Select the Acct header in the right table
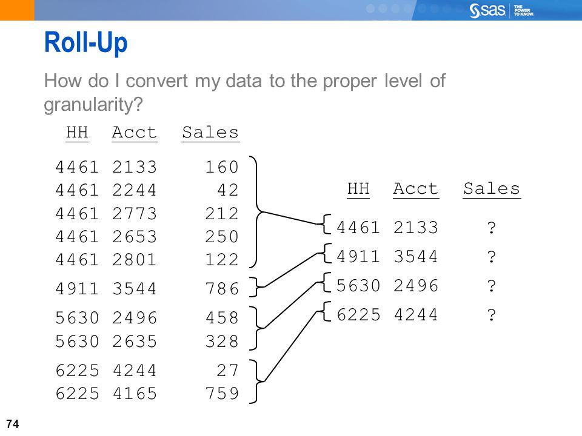 point(415,189)
